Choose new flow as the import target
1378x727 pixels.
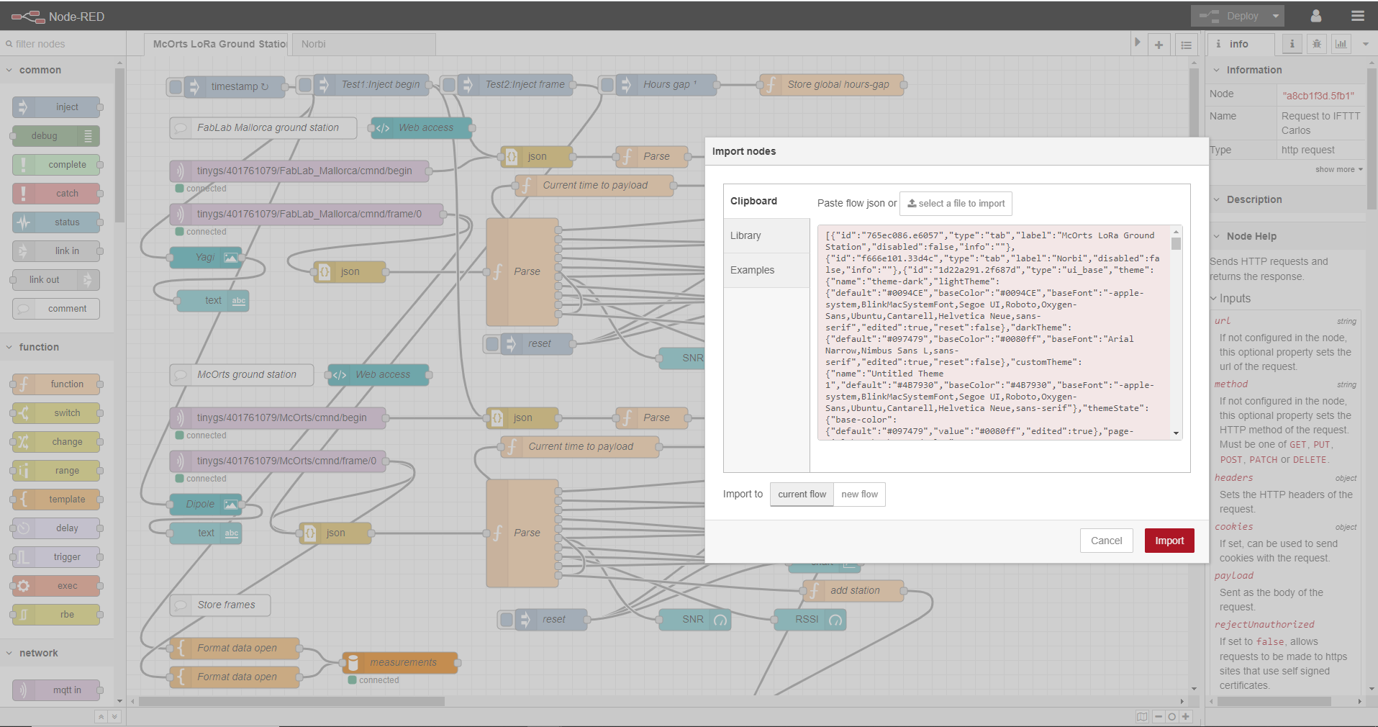click(859, 495)
